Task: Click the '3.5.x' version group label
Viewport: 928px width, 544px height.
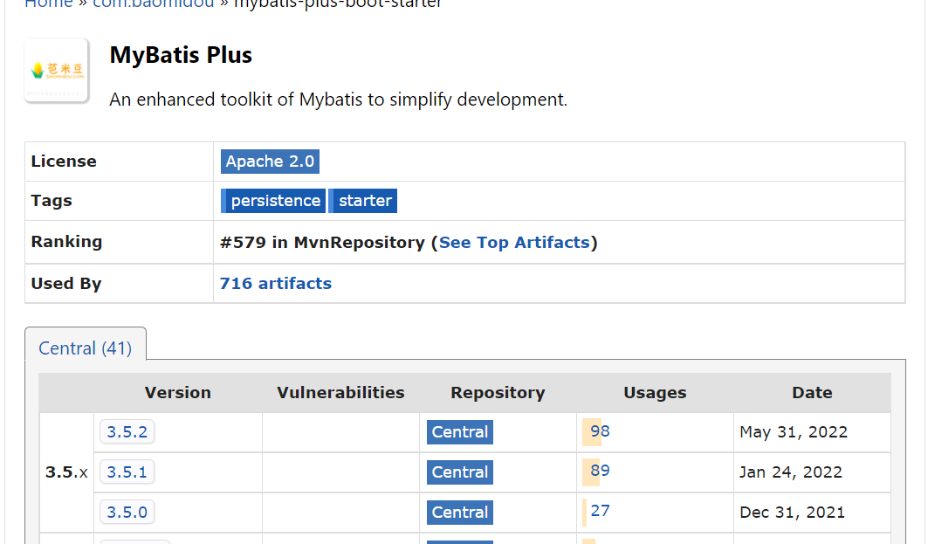Action: point(66,472)
